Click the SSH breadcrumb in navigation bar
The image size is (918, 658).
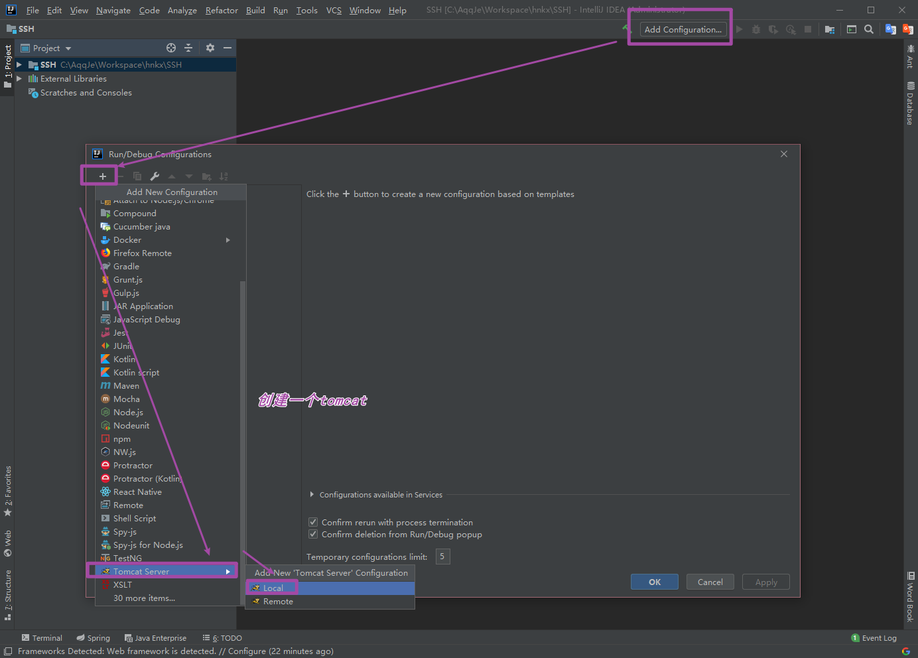point(21,29)
